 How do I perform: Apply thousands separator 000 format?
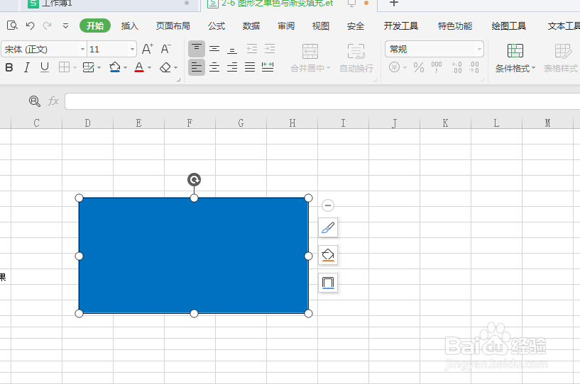tap(437, 67)
